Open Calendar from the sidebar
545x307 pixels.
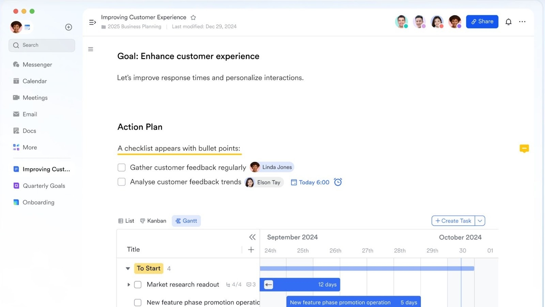tap(30, 81)
